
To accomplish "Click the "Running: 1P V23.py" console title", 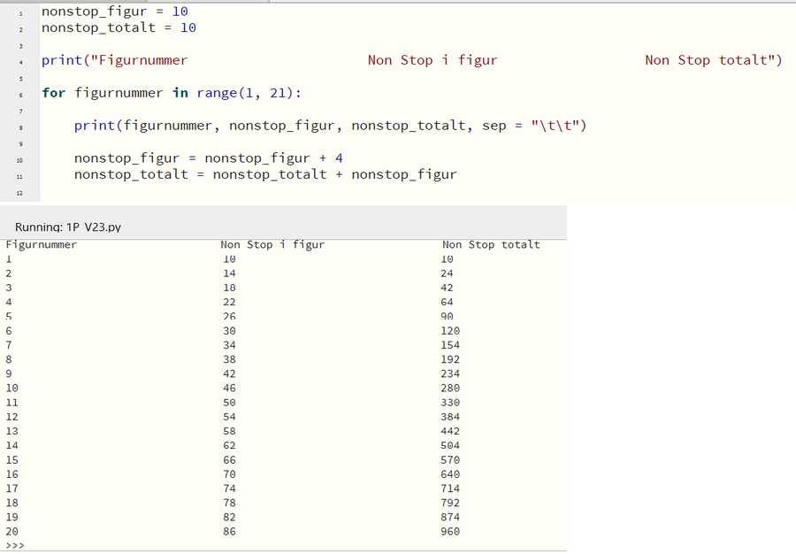I will pyautogui.click(x=68, y=227).
